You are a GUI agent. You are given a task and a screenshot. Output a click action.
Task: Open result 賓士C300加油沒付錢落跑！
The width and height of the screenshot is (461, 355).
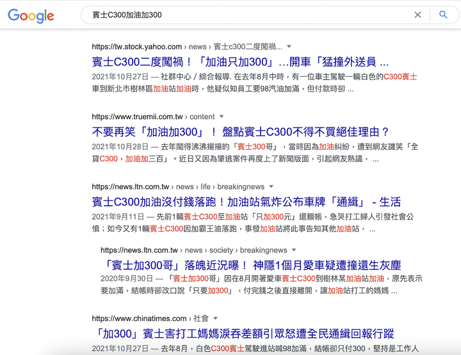247,202
